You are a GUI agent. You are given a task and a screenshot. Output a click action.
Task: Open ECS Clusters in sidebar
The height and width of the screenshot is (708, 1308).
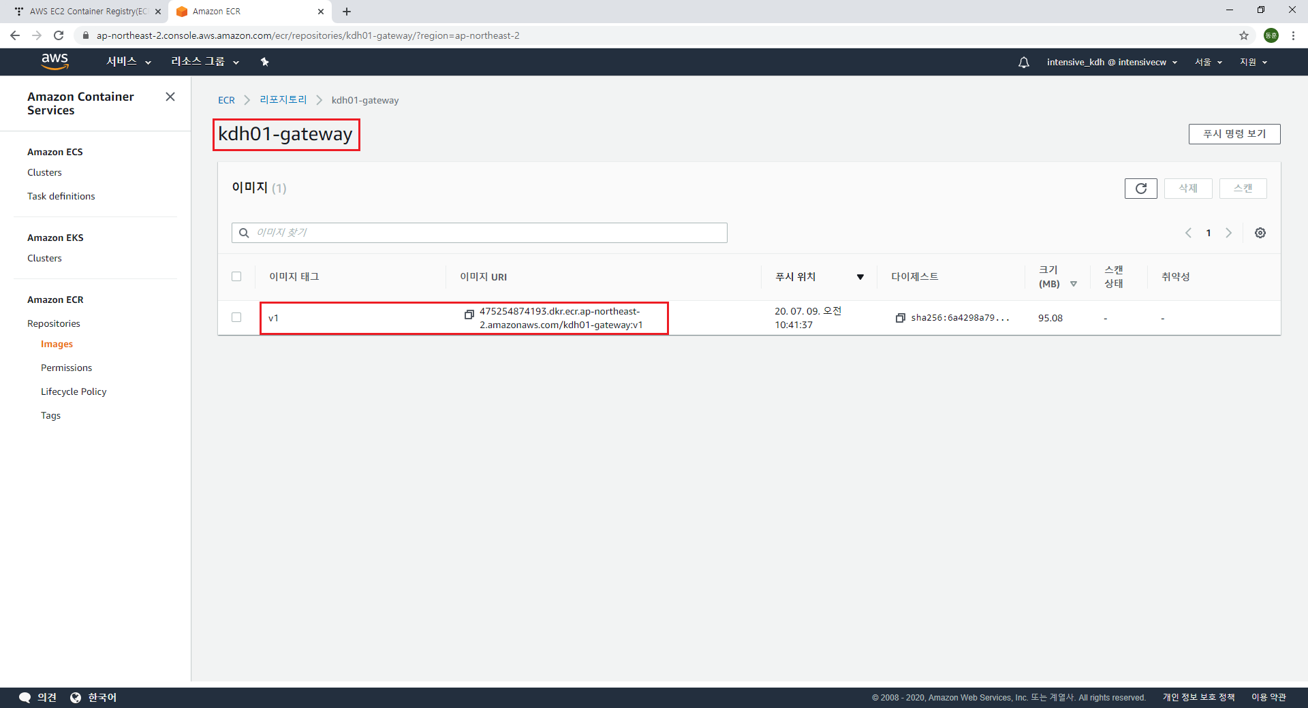pyautogui.click(x=44, y=172)
